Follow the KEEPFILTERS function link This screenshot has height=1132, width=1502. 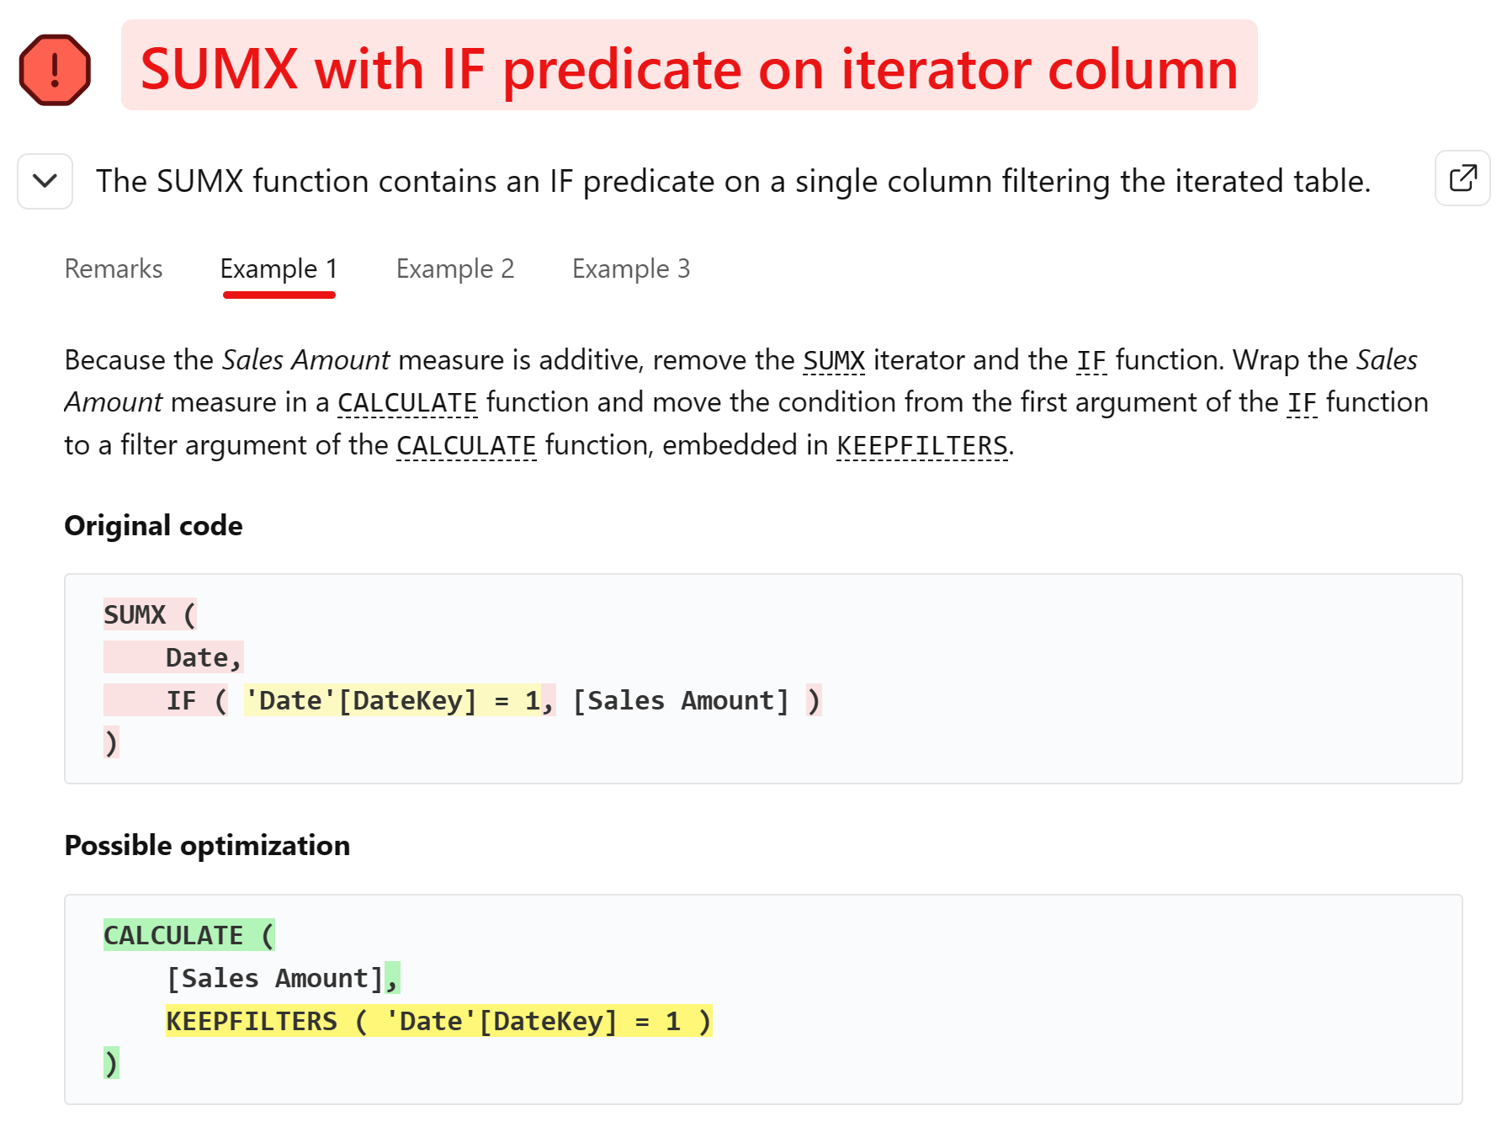(922, 445)
